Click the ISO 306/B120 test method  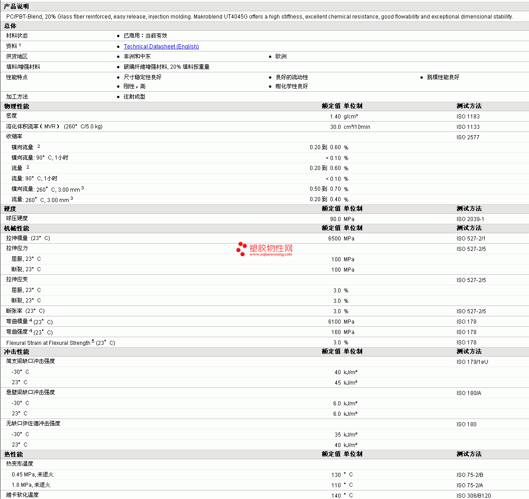point(474,496)
